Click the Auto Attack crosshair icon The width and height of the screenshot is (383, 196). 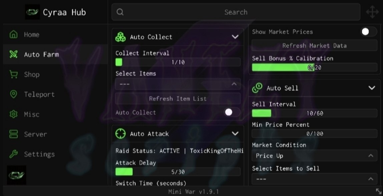(x=120, y=133)
